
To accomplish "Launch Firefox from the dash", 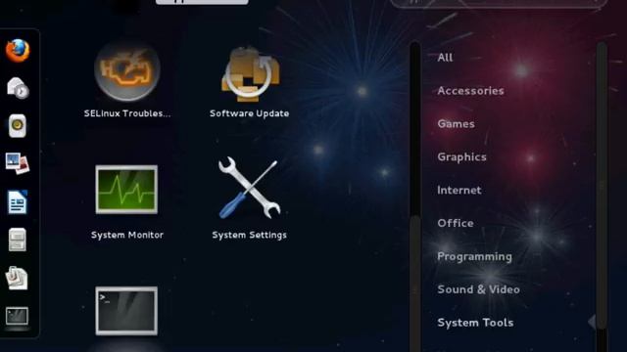I will (x=18, y=51).
